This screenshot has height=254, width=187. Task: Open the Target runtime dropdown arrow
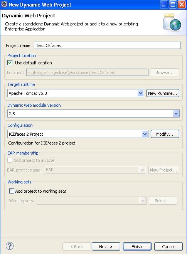[140, 93]
